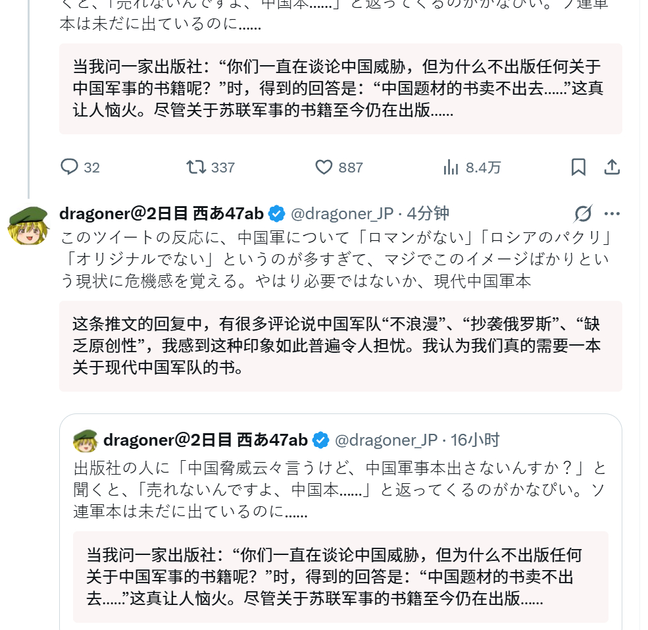This screenshot has height=630, width=648.
Task: Share the tweet via the share icon
Action: click(612, 167)
